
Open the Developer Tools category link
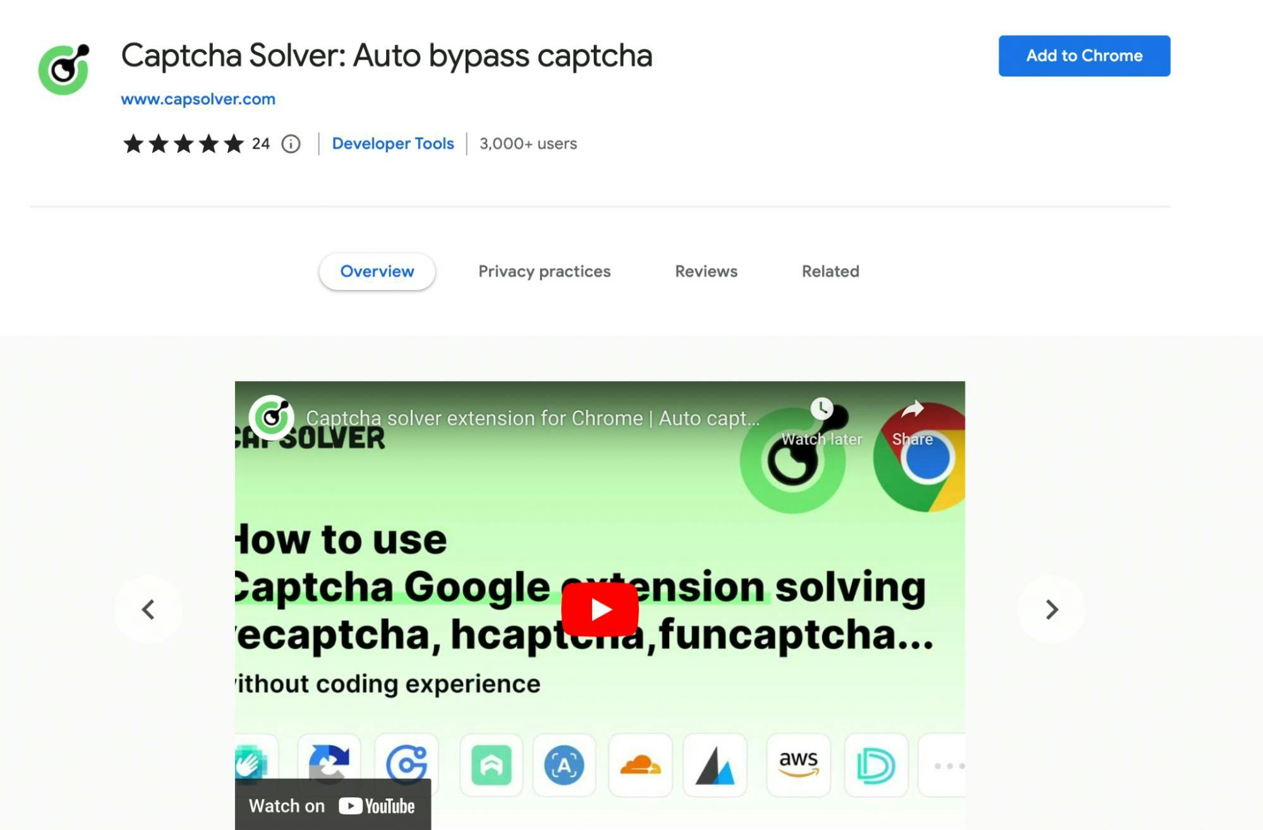click(x=393, y=143)
